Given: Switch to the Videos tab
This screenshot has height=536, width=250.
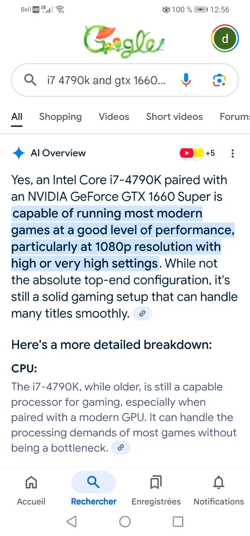Looking at the screenshot, I should (x=114, y=117).
